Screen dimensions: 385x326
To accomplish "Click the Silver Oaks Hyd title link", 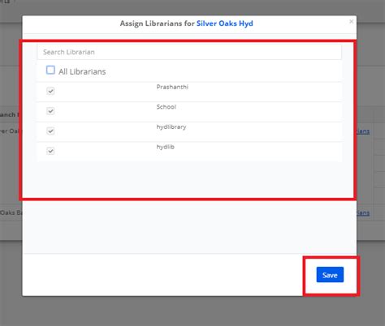I will [x=225, y=24].
